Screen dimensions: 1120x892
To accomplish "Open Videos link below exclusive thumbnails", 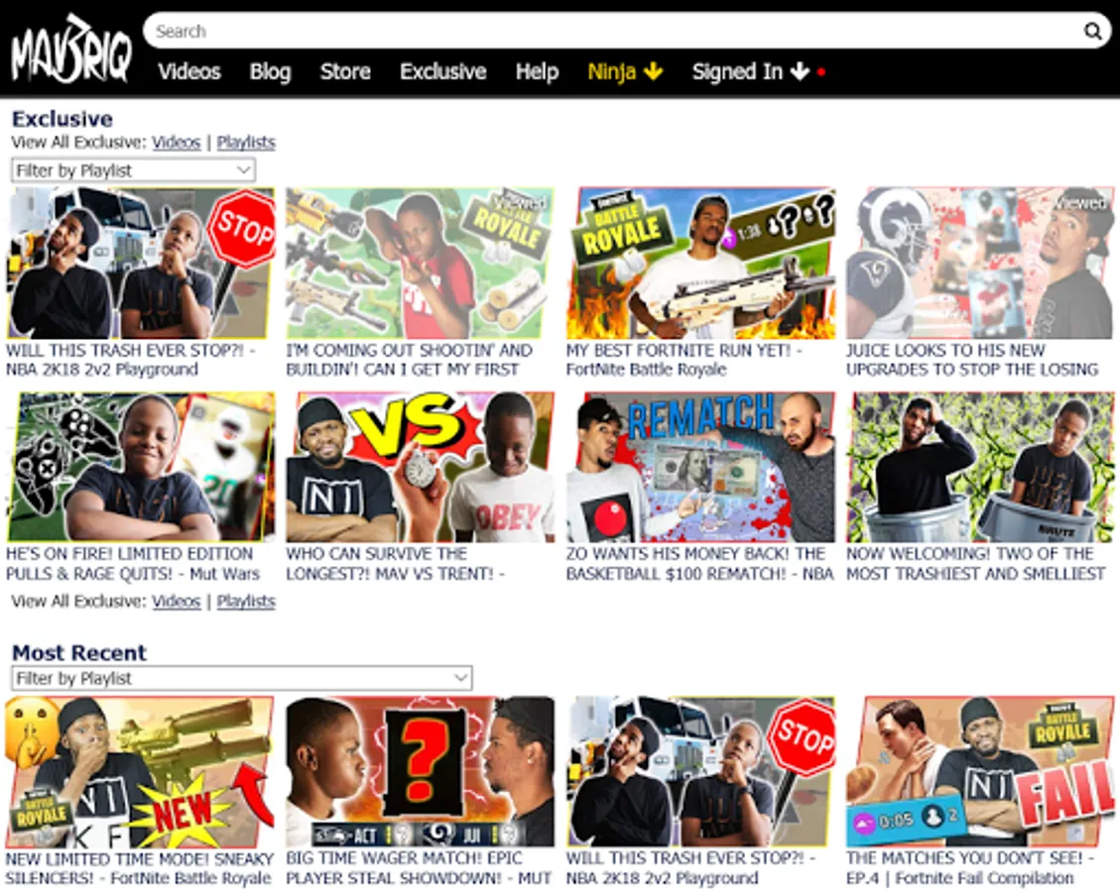I will [x=176, y=602].
